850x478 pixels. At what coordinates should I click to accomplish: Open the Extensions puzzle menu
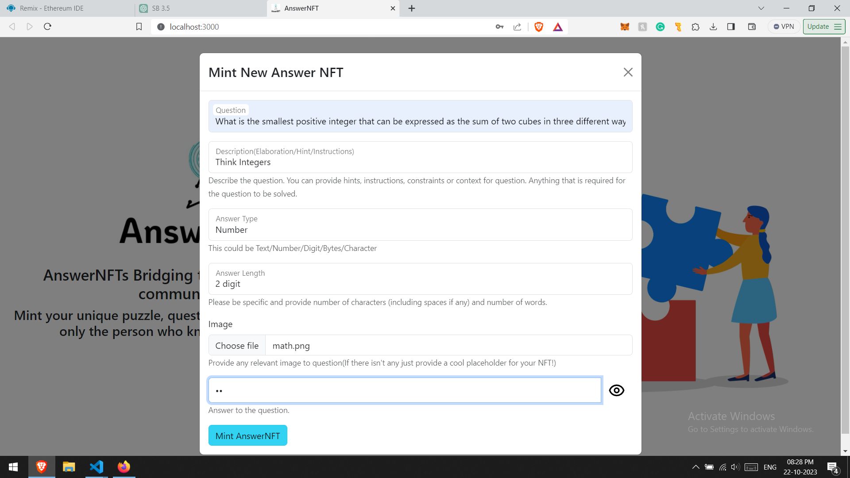click(695, 27)
